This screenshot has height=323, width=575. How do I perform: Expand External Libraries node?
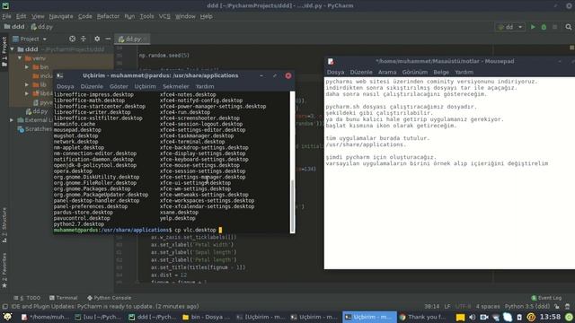pos(12,120)
